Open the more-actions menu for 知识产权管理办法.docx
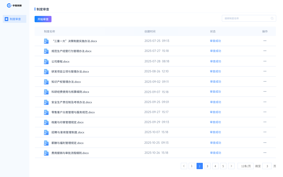The height and width of the screenshot is (177, 283). pyautogui.click(x=265, y=82)
